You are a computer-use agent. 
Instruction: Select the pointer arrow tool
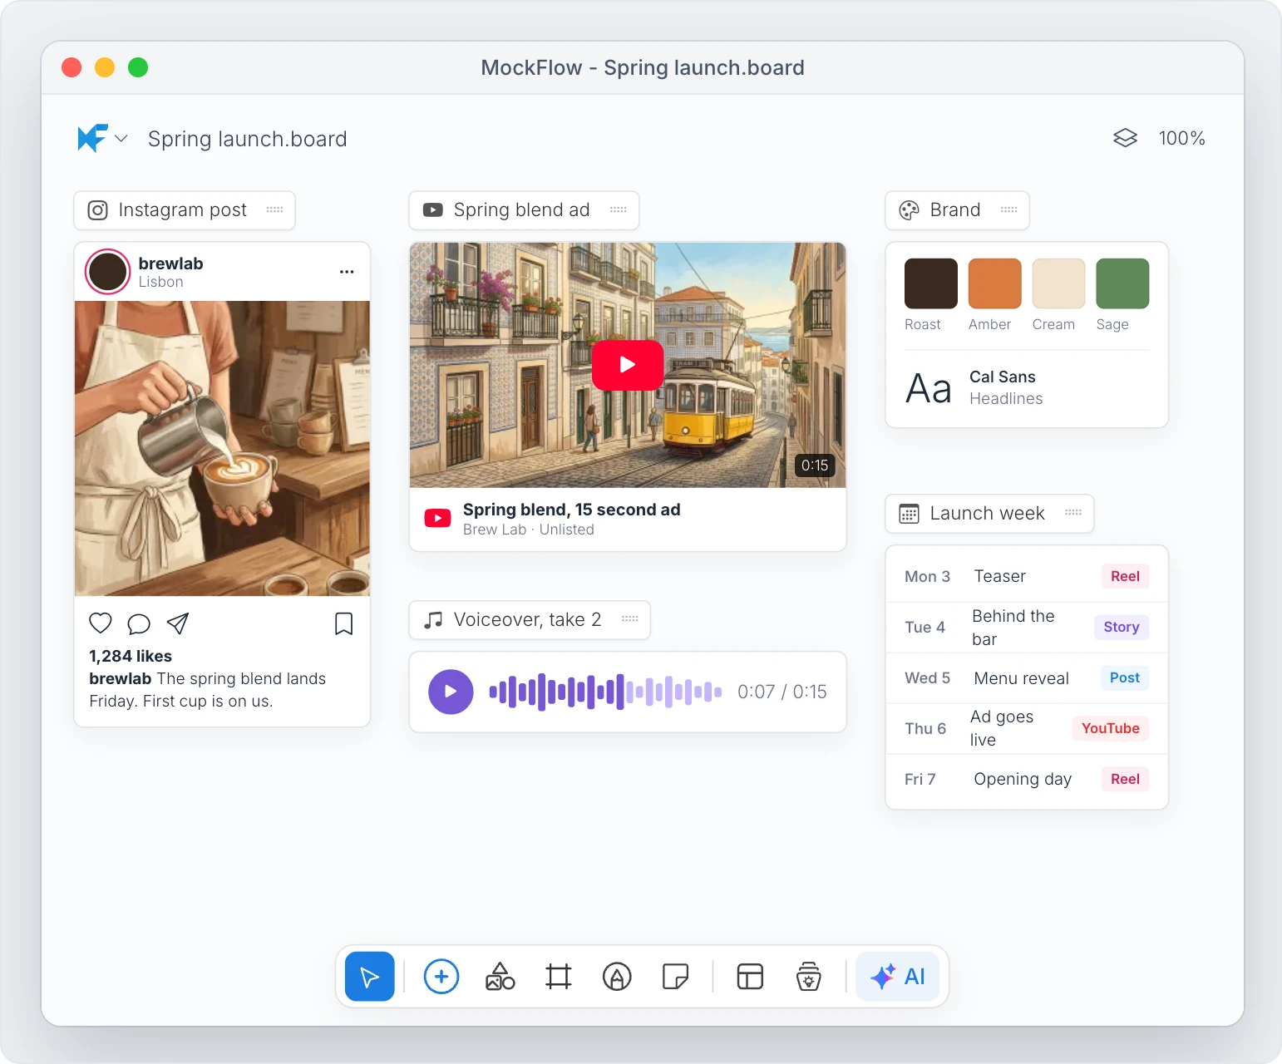(369, 977)
